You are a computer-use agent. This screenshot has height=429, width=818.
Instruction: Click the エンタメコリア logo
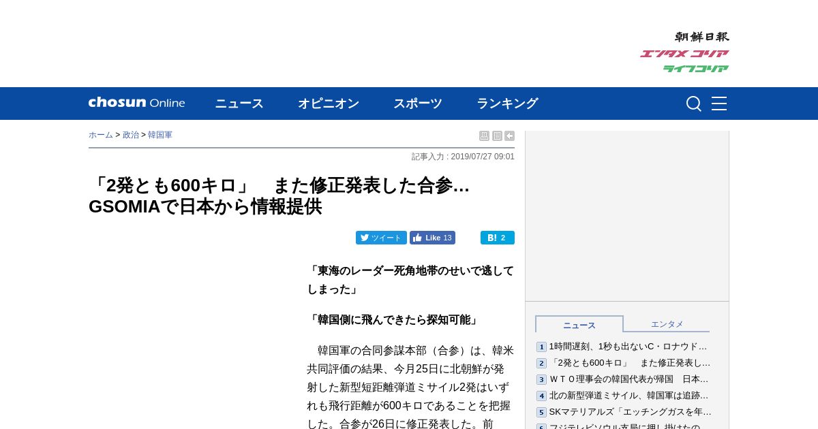point(684,54)
